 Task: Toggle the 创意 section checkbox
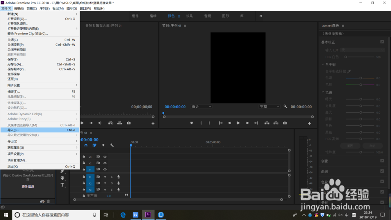(x=382, y=161)
